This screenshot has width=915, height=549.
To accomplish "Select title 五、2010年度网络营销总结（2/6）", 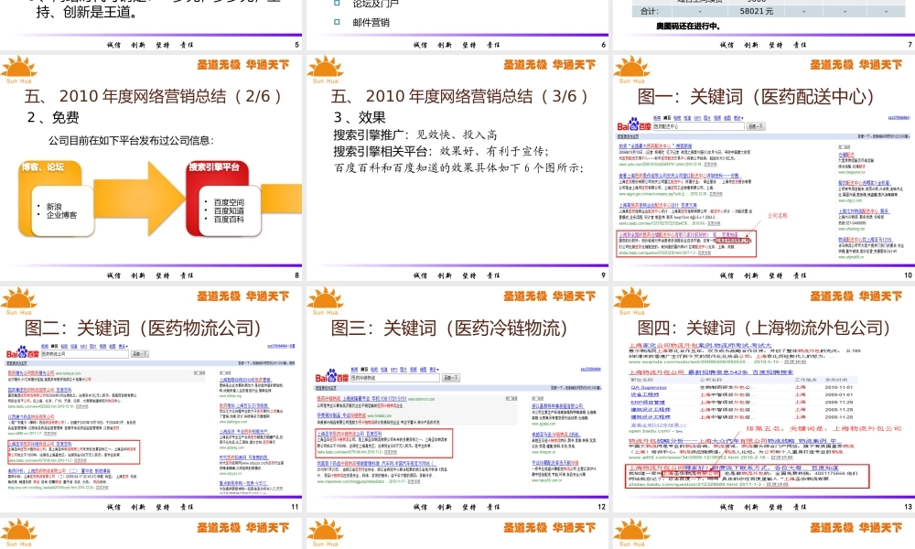I will point(153,96).
